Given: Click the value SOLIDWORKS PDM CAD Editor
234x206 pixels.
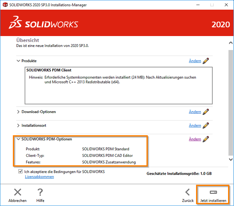Looking at the screenshot, I should pyautogui.click(x=108, y=156).
